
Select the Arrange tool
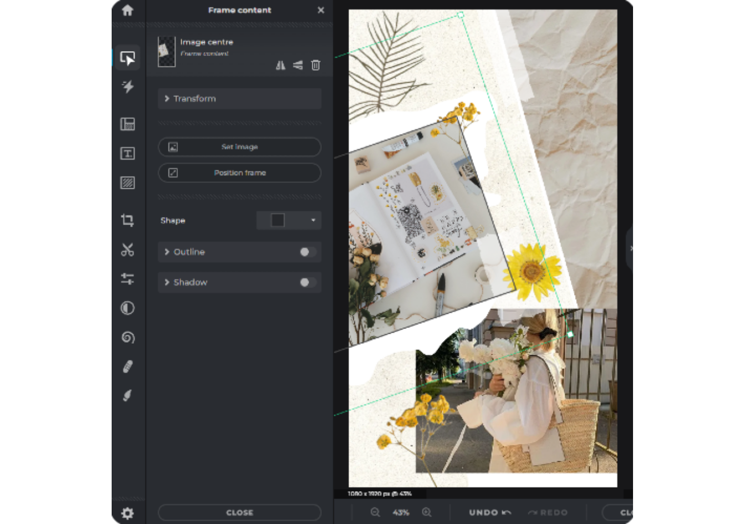click(127, 58)
